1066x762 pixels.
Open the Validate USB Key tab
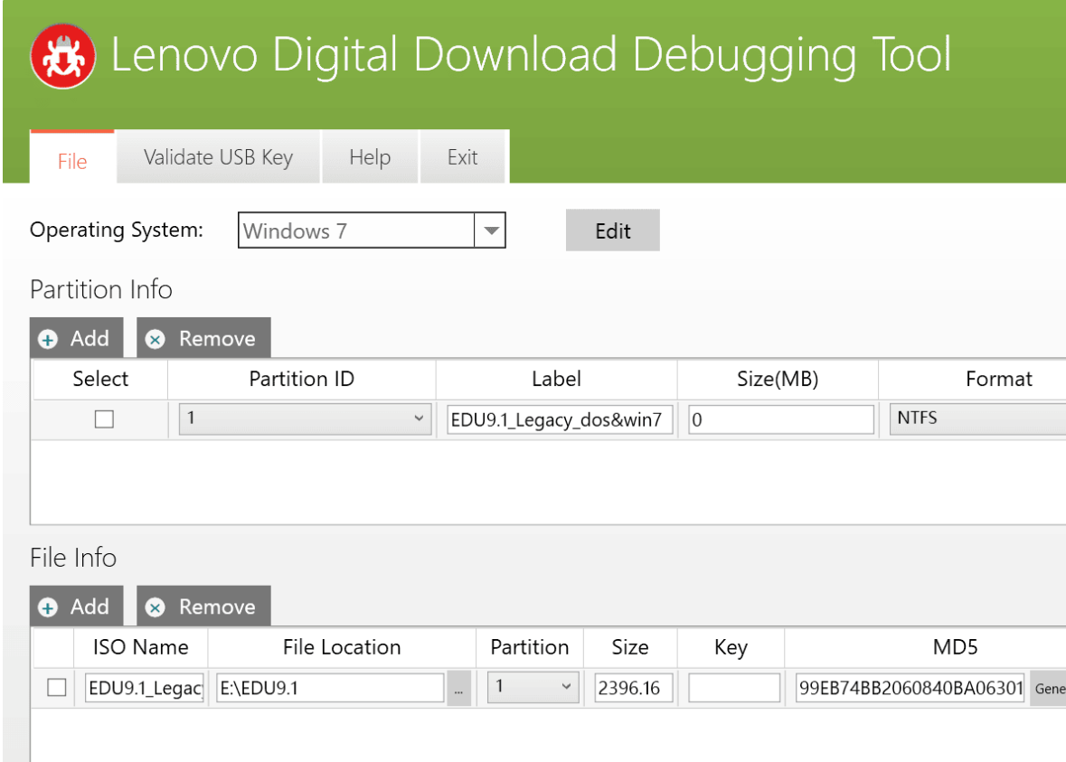point(218,157)
